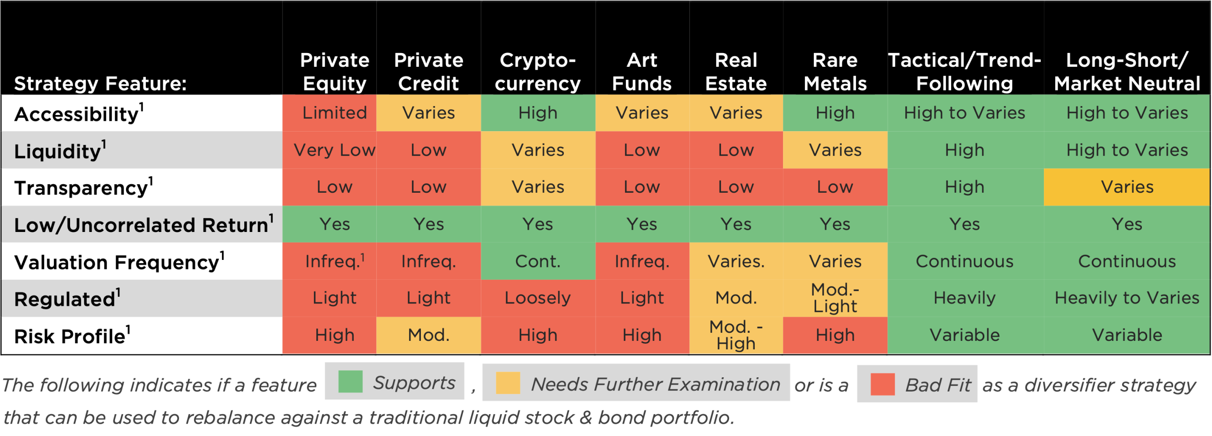The width and height of the screenshot is (1212, 436).
Task: Click the red Bad Fit legend swatch
Action: pos(882,384)
